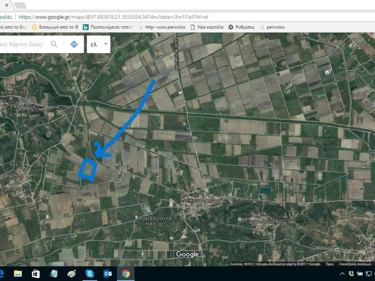Screen dimensions: 375x281
Task: Open File Explorer from the taskbar
Action: (x=18, y=274)
